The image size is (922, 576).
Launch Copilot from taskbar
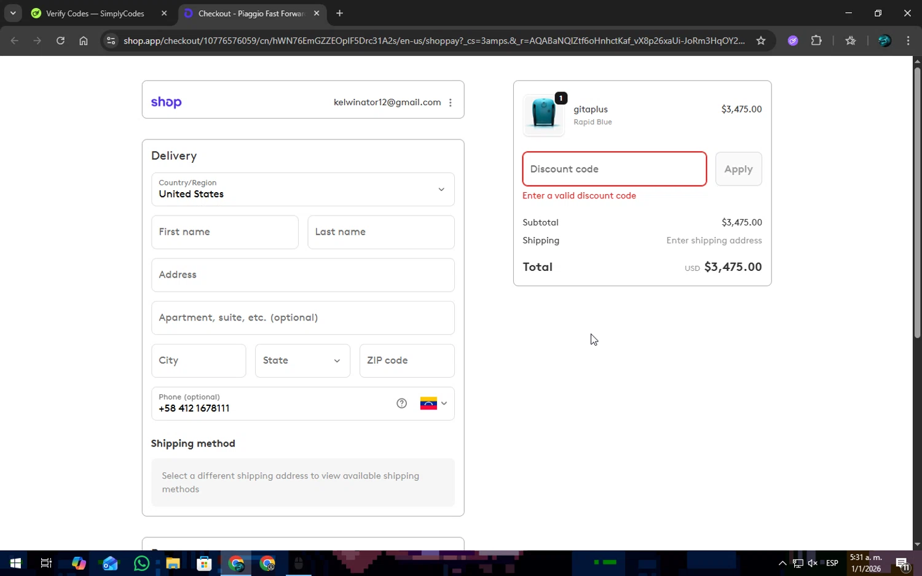79,563
